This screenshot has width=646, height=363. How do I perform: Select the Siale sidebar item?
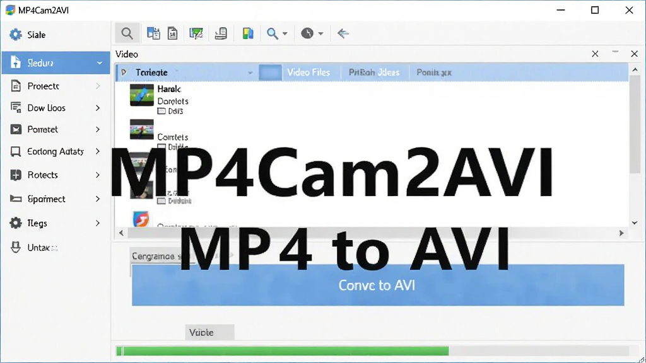(x=56, y=35)
